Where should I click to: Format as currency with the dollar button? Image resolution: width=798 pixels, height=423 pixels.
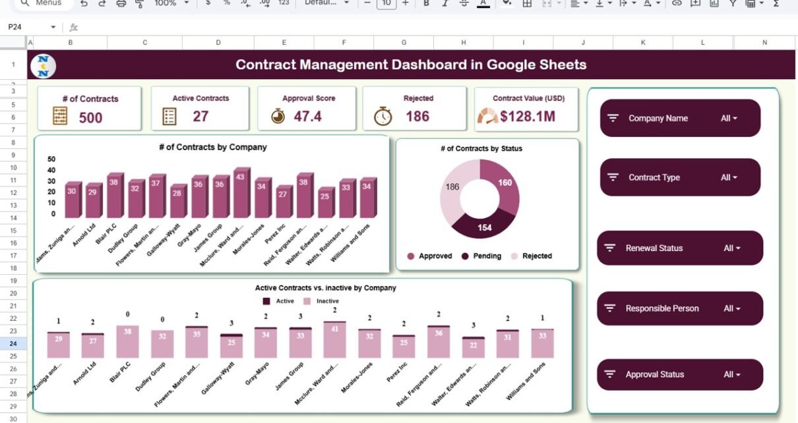tap(208, 3)
